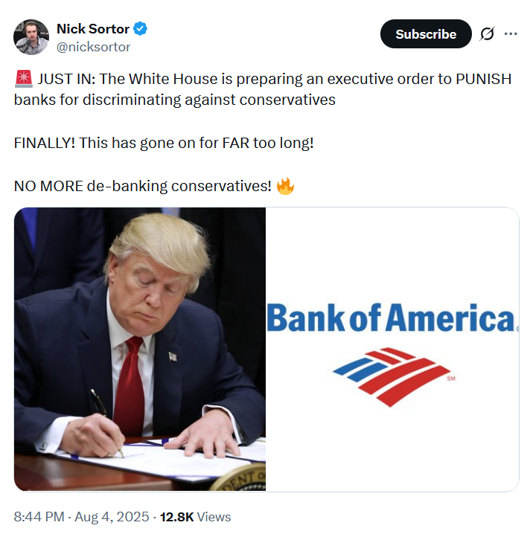This screenshot has height=534, width=530.
Task: Click the red siren emoji
Action: pyautogui.click(x=24, y=79)
